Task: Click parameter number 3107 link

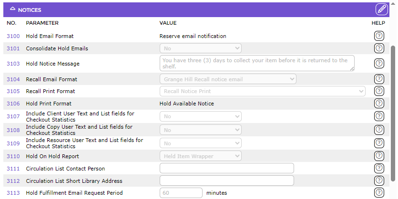Action: (13, 116)
